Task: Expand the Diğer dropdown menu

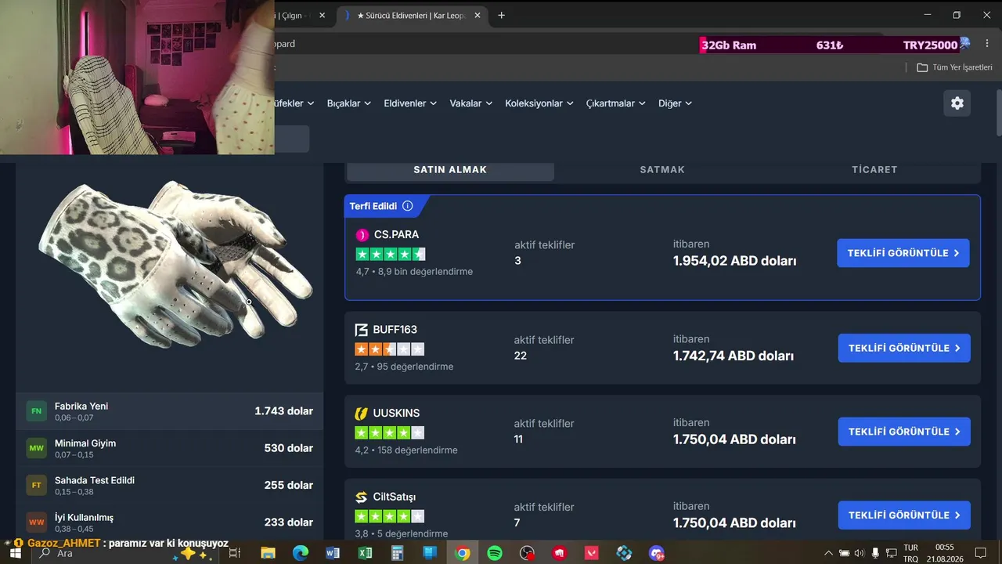Action: click(675, 103)
